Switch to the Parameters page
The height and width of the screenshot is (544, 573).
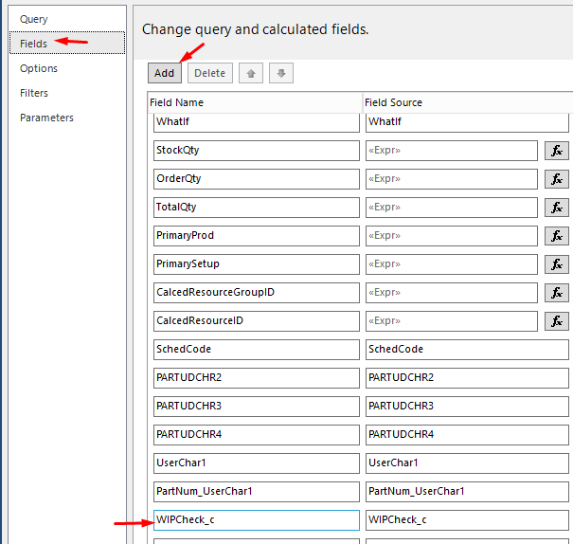(x=67, y=118)
